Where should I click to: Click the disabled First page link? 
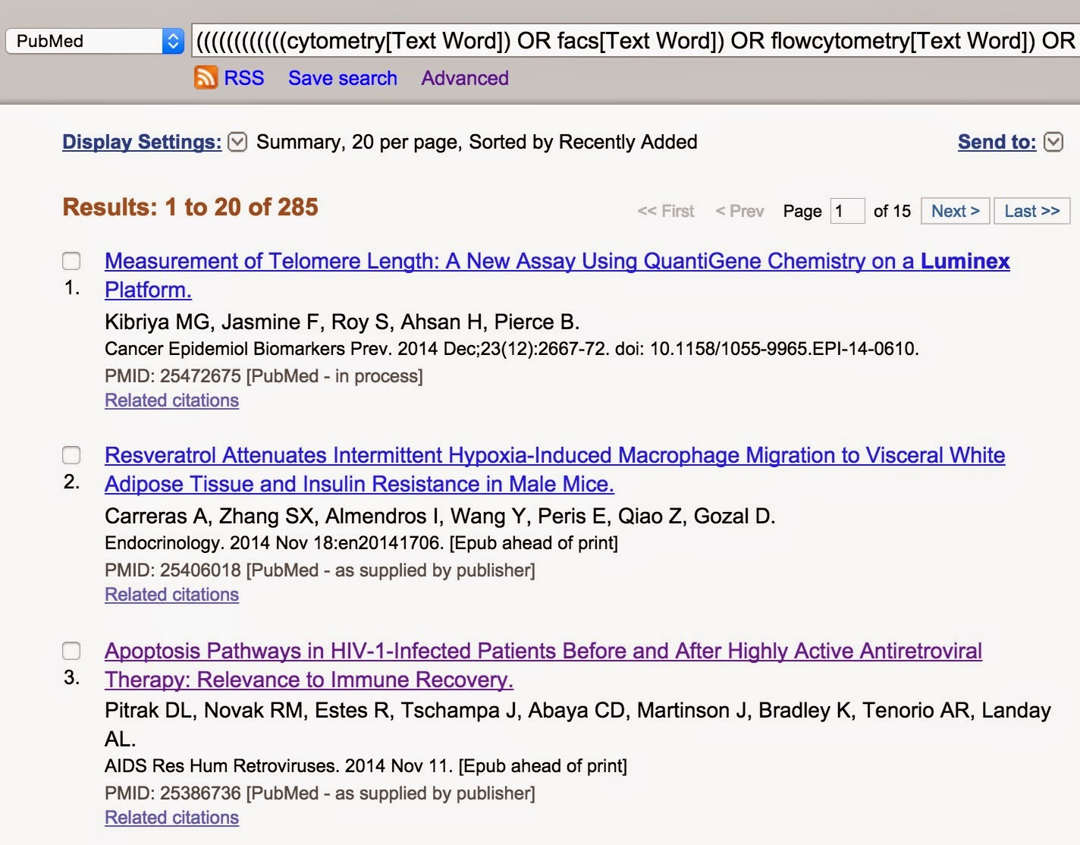click(666, 211)
